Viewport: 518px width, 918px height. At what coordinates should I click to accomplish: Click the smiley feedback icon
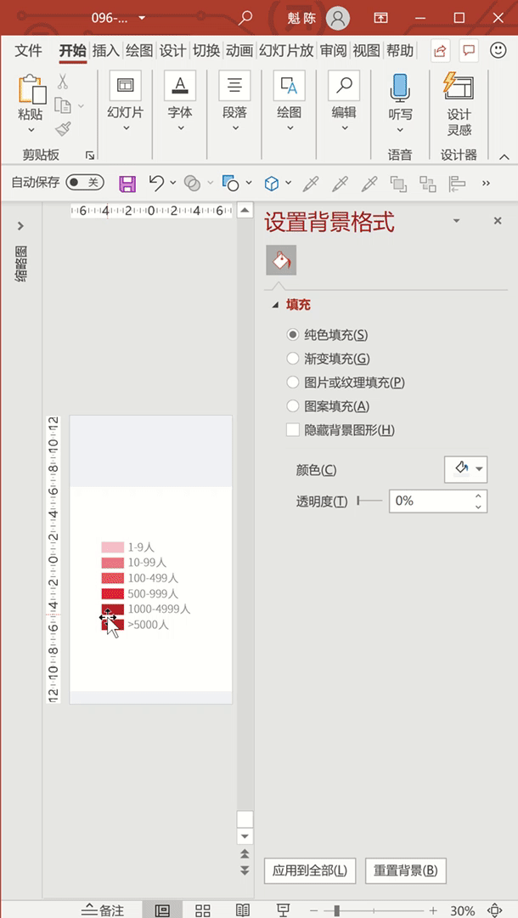[x=498, y=50]
